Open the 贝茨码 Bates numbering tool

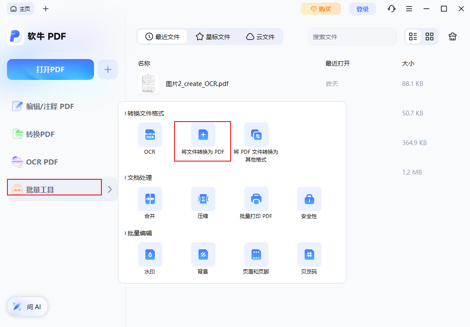pyautogui.click(x=309, y=254)
